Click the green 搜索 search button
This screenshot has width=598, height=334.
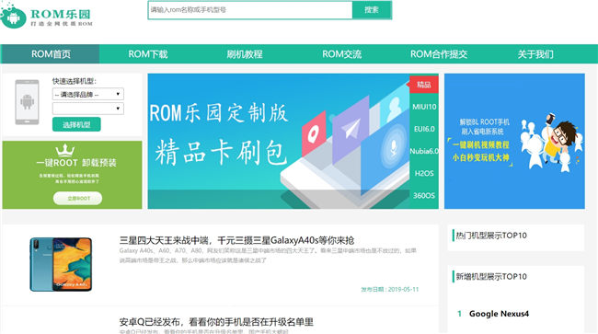pyautogui.click(x=372, y=10)
